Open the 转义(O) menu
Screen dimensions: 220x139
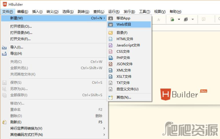click(52, 12)
